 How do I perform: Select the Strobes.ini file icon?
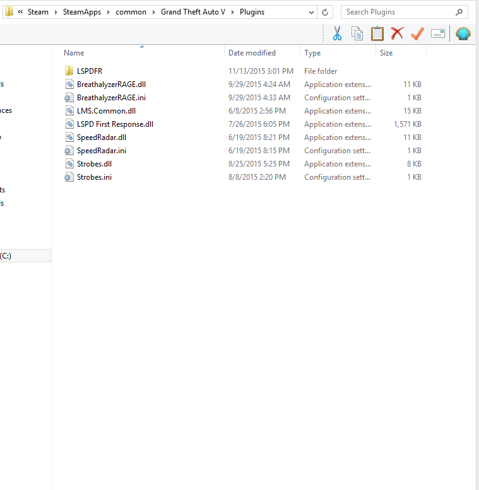click(x=69, y=177)
